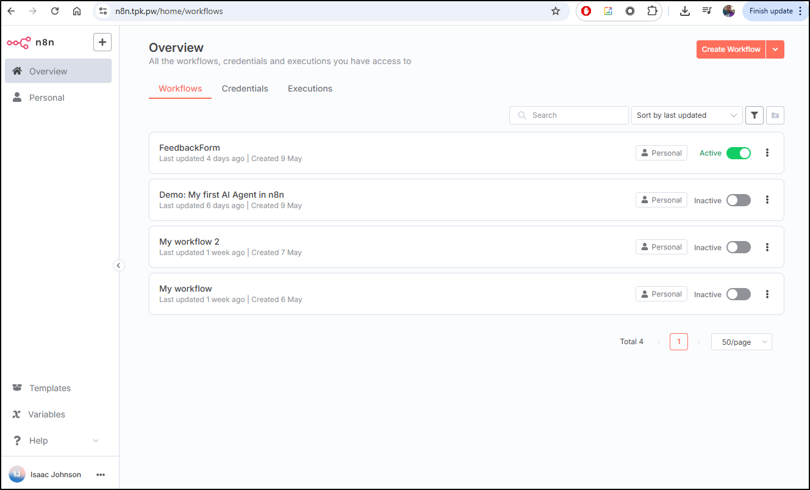Expand the 50/page size dropdown

[x=741, y=342]
